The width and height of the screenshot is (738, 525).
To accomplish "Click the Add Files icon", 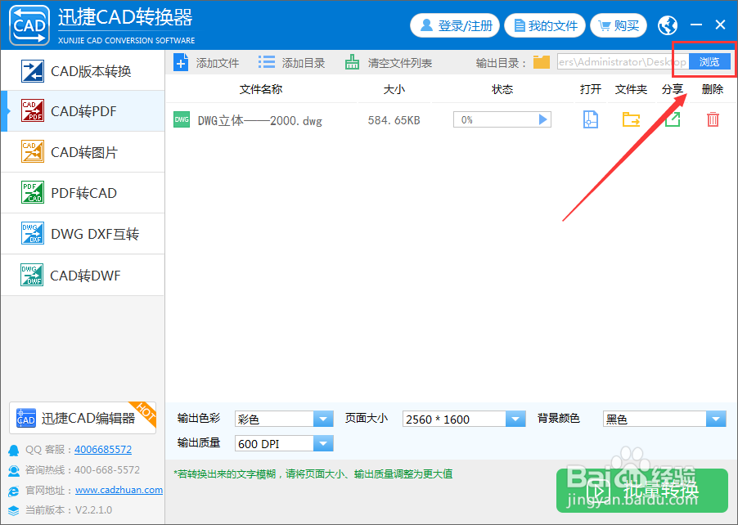I will pos(181,61).
